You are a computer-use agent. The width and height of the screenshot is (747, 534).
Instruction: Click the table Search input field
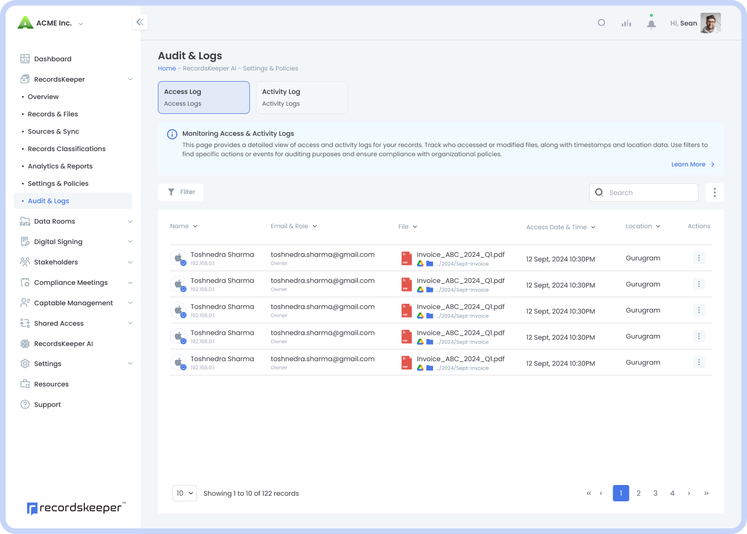click(x=644, y=192)
